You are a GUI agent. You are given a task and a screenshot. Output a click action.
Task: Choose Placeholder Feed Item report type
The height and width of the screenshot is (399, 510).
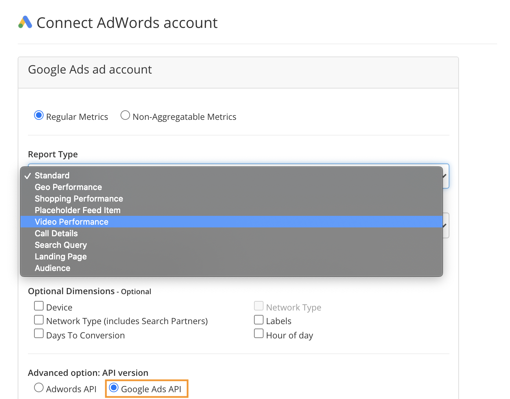[x=232, y=210]
